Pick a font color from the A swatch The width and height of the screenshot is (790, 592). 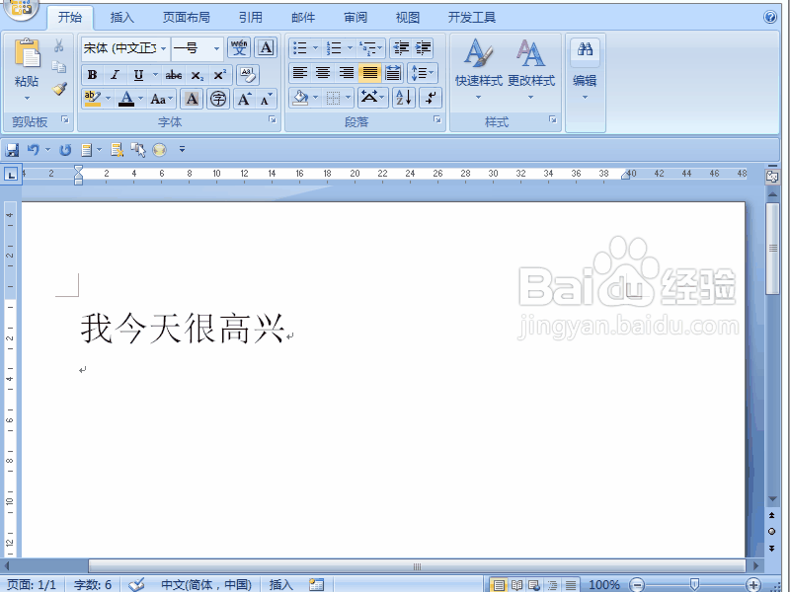(127, 98)
